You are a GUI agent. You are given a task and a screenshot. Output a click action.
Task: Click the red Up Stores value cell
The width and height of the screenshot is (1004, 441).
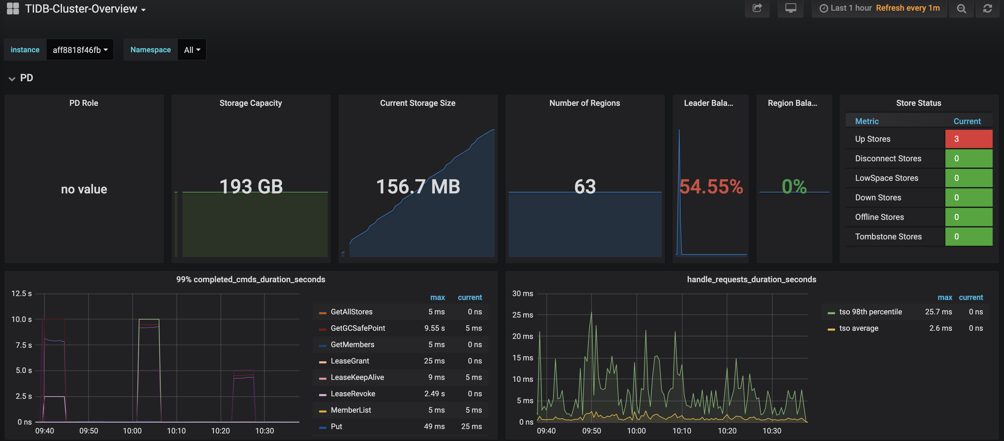(968, 139)
